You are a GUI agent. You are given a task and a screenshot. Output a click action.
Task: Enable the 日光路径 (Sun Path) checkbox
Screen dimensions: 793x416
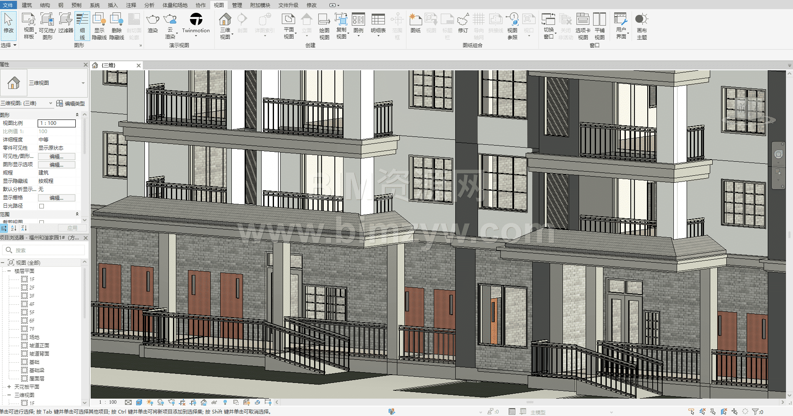point(41,206)
